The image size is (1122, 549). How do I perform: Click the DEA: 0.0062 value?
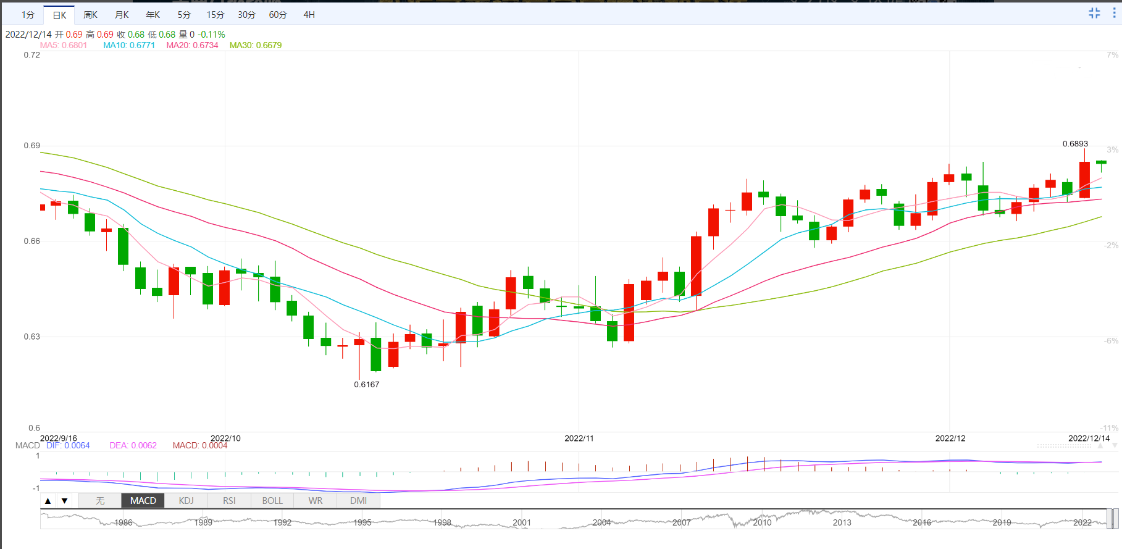pos(133,445)
